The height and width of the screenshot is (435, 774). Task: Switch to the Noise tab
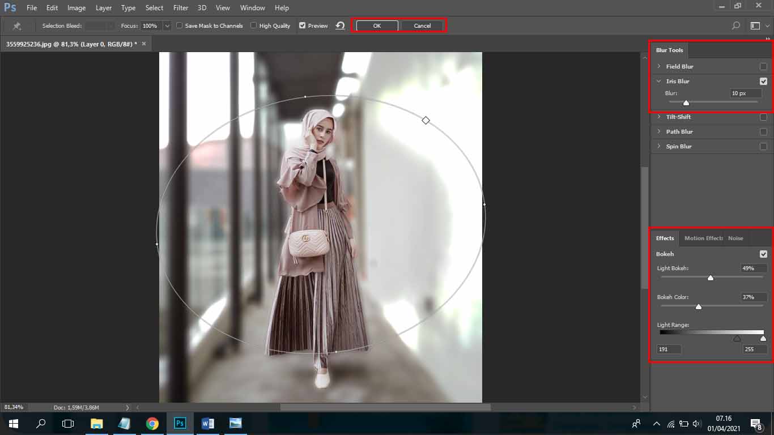pyautogui.click(x=735, y=238)
